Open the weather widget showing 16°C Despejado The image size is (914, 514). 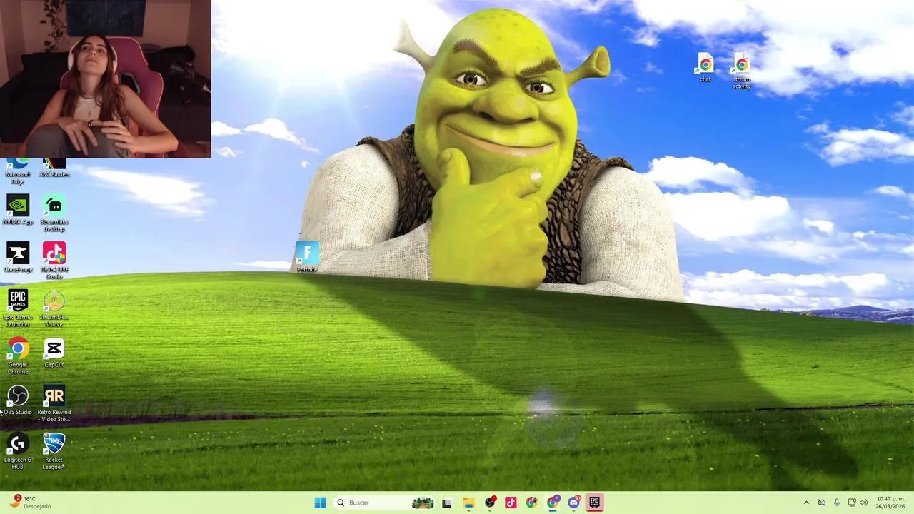[x=30, y=503]
